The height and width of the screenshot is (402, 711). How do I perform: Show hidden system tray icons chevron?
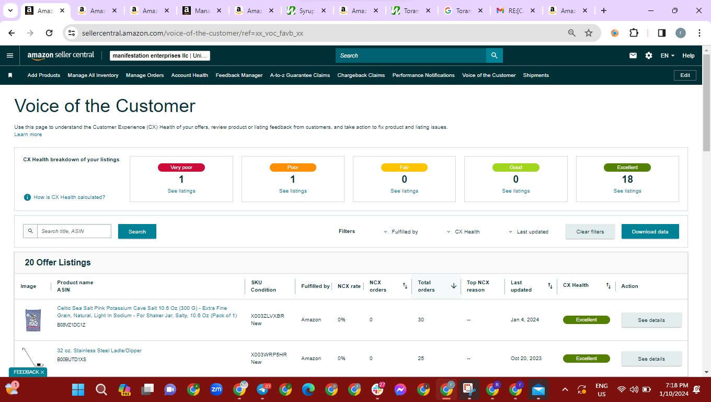(565, 389)
